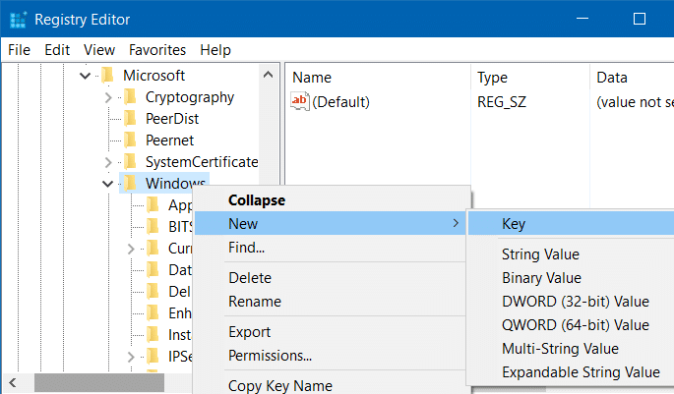
Task: Click the Enh folder icon
Action: [153, 312]
